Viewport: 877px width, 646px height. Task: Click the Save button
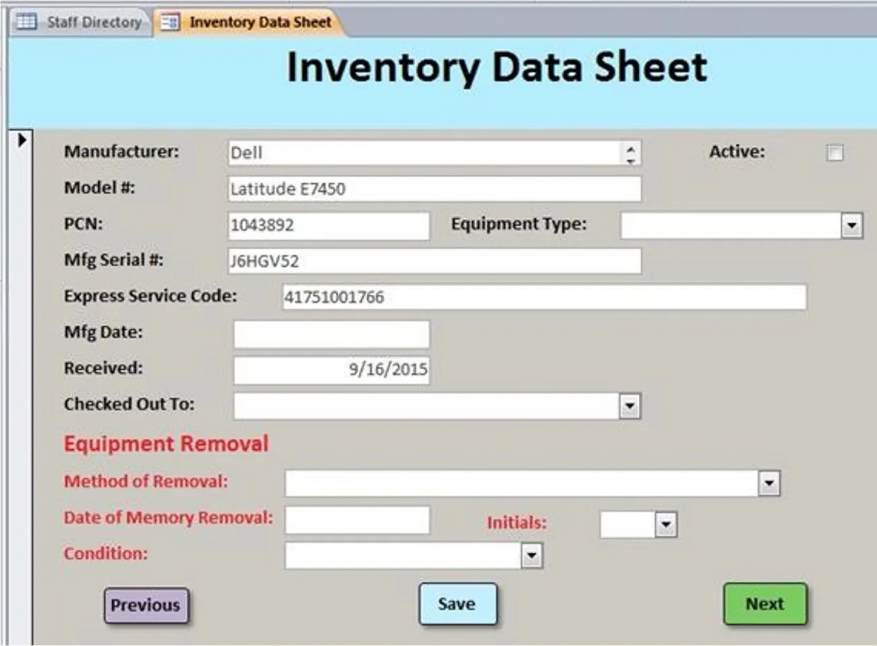[457, 604]
